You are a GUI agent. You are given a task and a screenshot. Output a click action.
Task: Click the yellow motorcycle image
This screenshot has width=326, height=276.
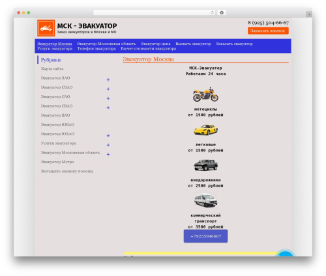[205, 95]
